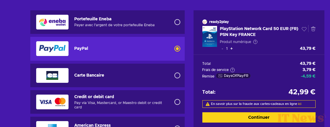330x127 pixels.
Task: Click help icon next to Frais de service
Action: click(x=233, y=70)
